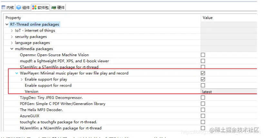Select the RT-Thread online packages row
This screenshot has width=264, height=138.
[x=34, y=24]
